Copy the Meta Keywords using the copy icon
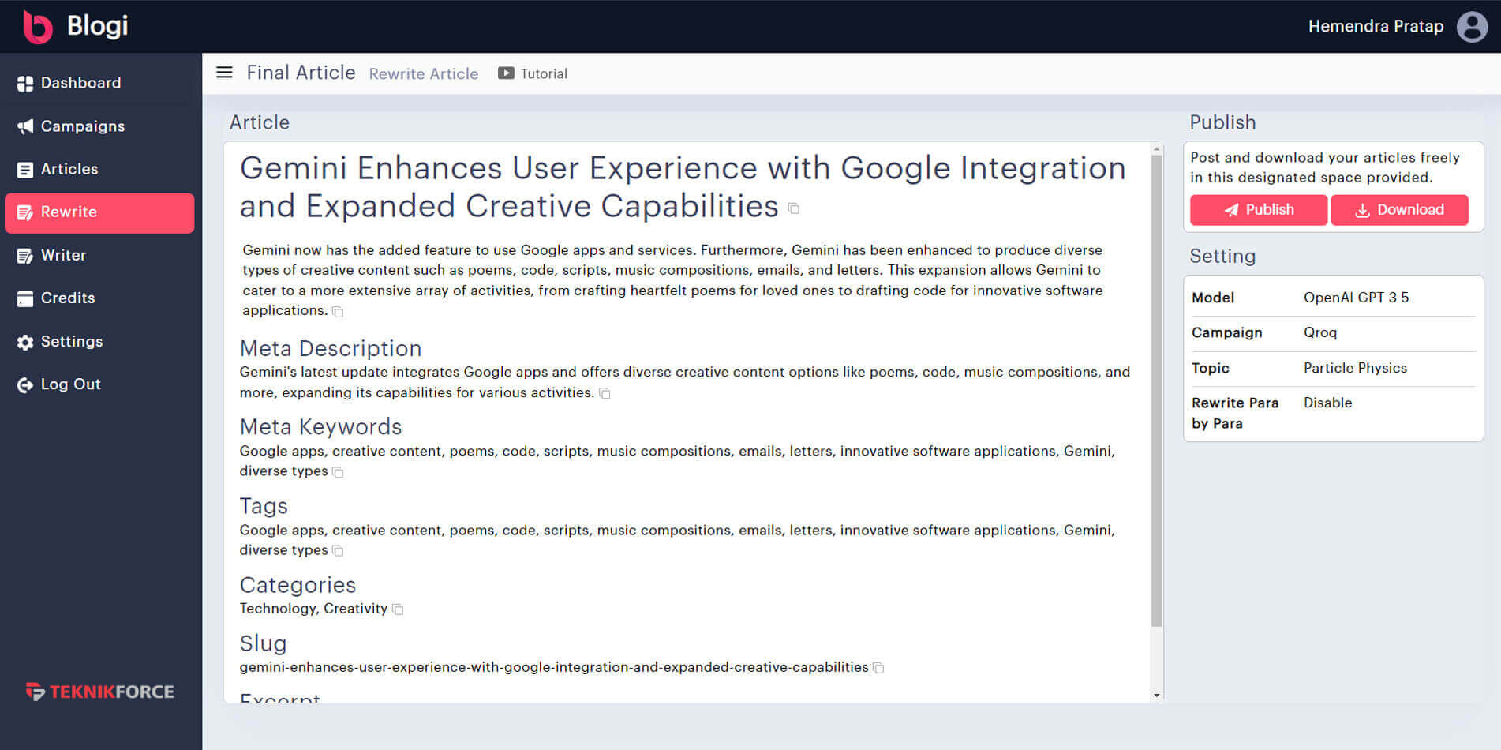The height and width of the screenshot is (750, 1501). click(x=338, y=472)
